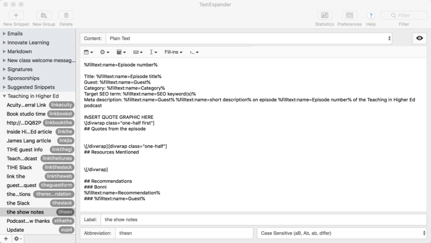Screen dimensions: 431x243
Task: Select the link tihe snippet
Action: click(37, 176)
